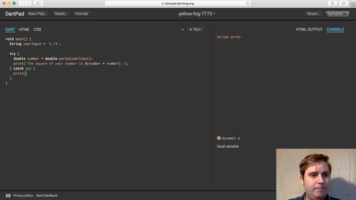Switch to the CSS tab

[37, 29]
